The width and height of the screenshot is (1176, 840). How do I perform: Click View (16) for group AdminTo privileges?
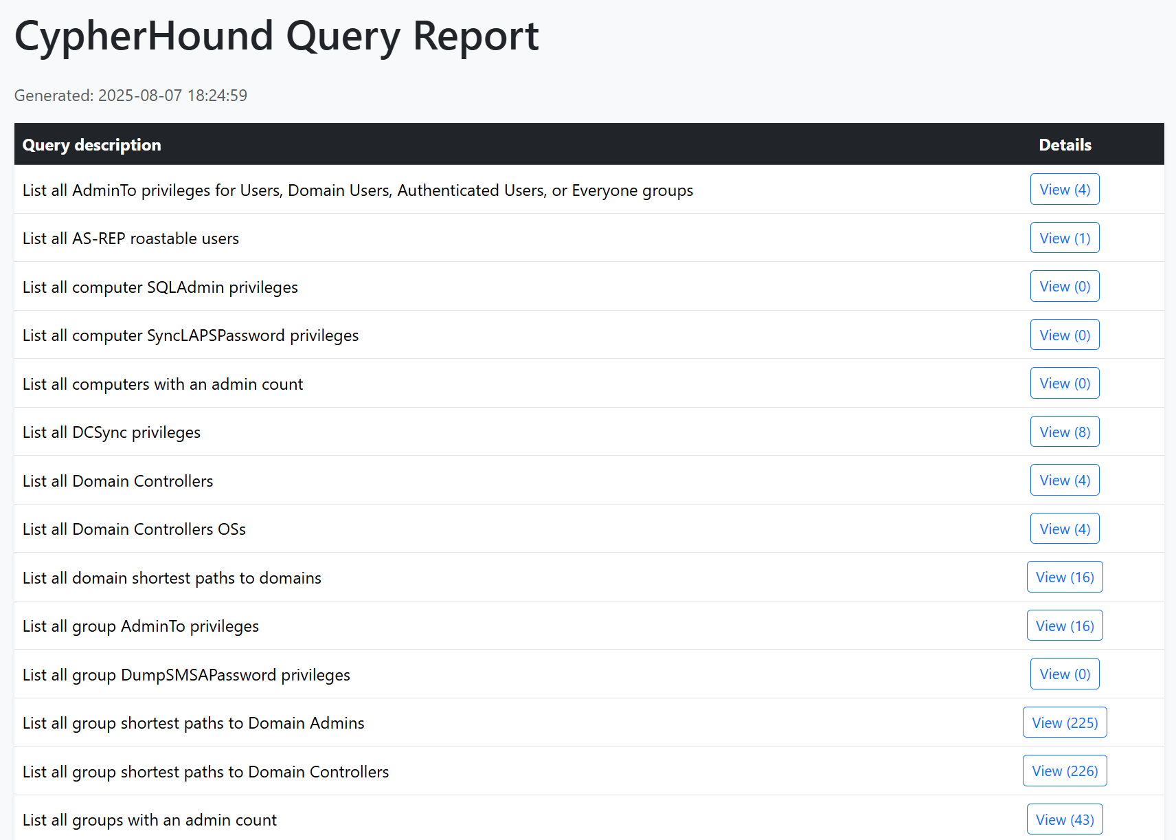tap(1065, 626)
